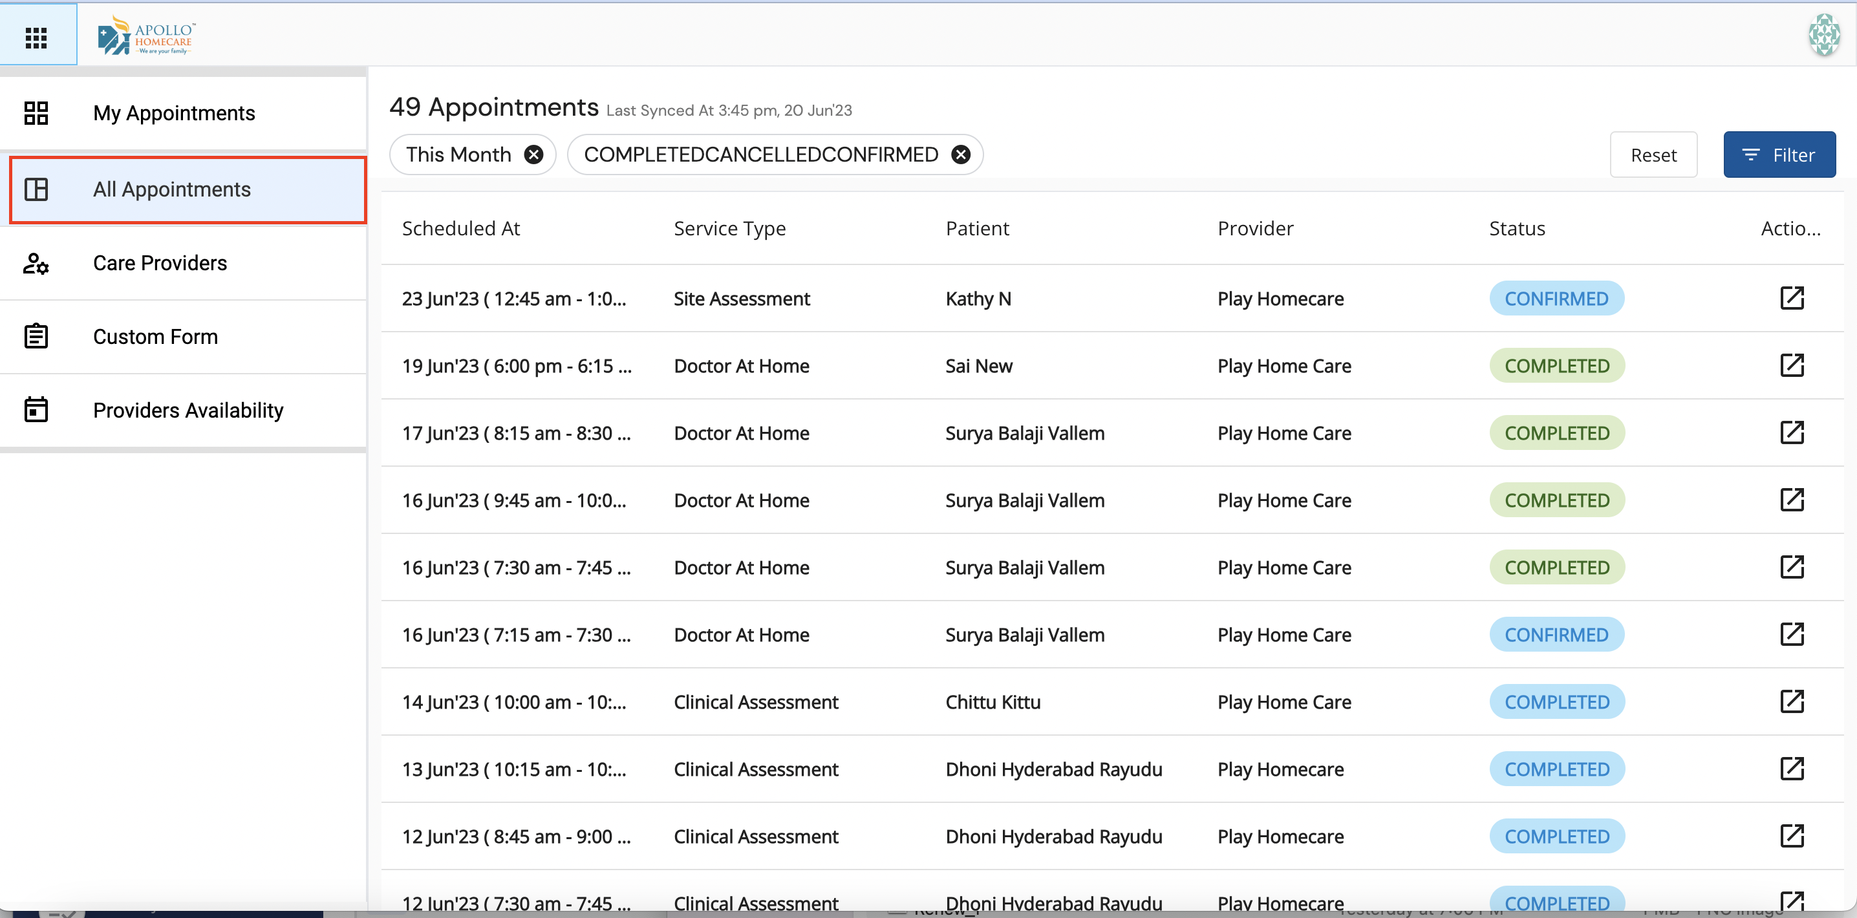Clear the status filter chip

(960, 155)
